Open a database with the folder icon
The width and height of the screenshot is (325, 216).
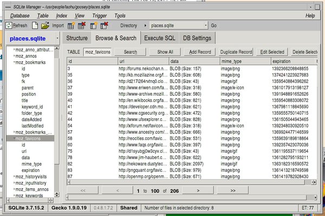45,26
